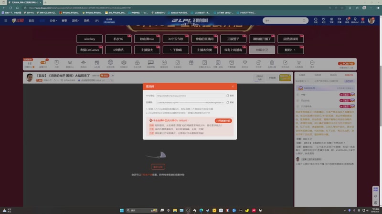Select the 老狼CatGames streamer button

coord(89,50)
